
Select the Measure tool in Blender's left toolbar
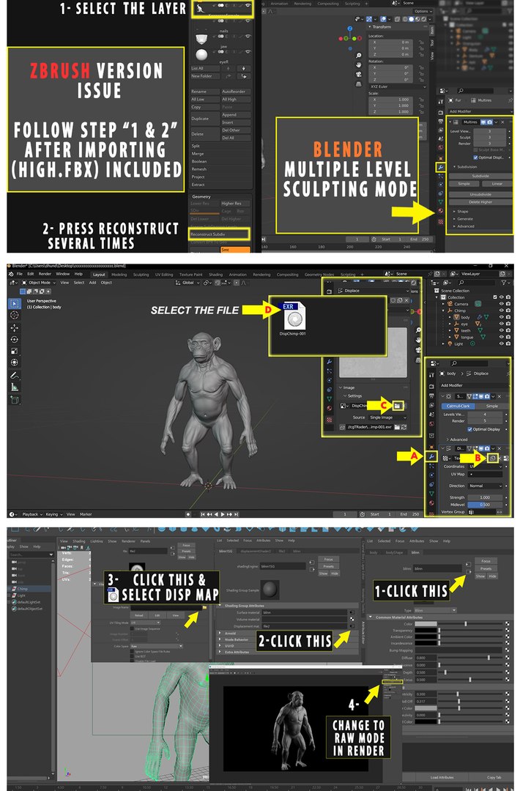point(14,387)
